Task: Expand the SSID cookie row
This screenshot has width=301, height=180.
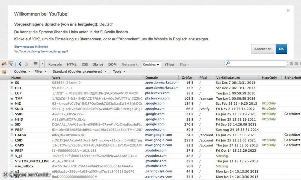Action: click(12, 114)
